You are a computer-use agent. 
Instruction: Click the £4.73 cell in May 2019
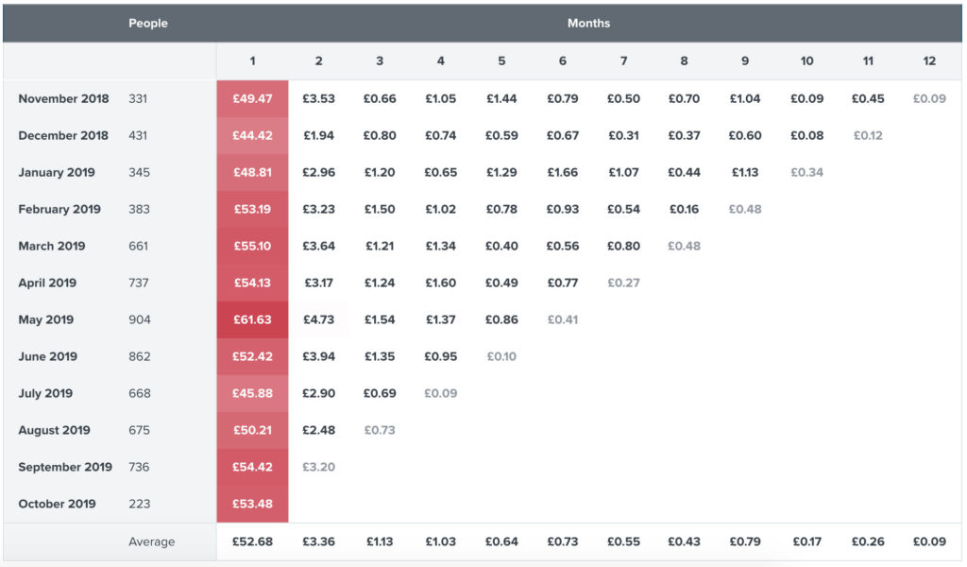318,319
